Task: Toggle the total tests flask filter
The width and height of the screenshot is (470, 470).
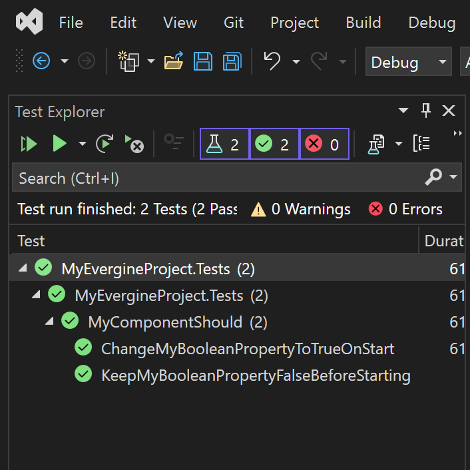Action: pos(224,144)
